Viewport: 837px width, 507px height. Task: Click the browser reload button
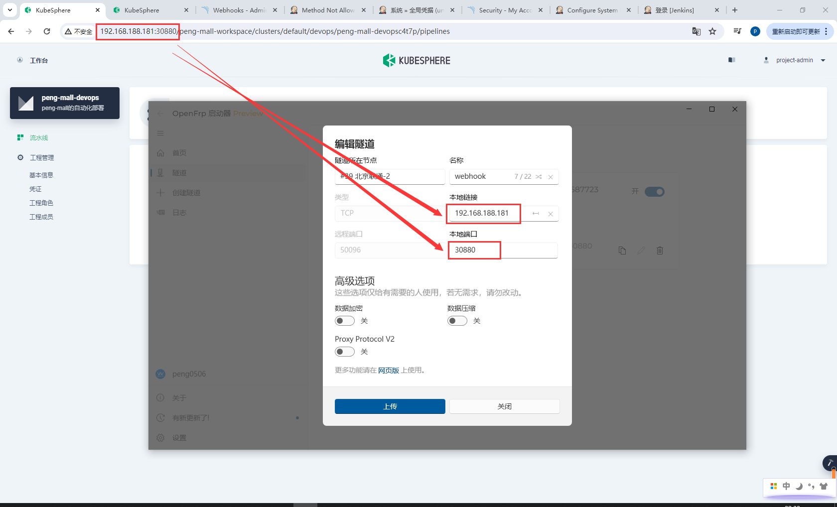pyautogui.click(x=47, y=31)
